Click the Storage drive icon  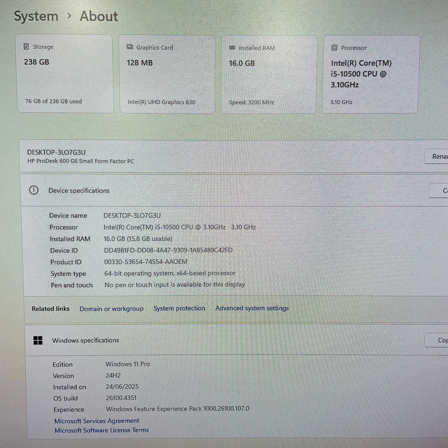[26, 47]
